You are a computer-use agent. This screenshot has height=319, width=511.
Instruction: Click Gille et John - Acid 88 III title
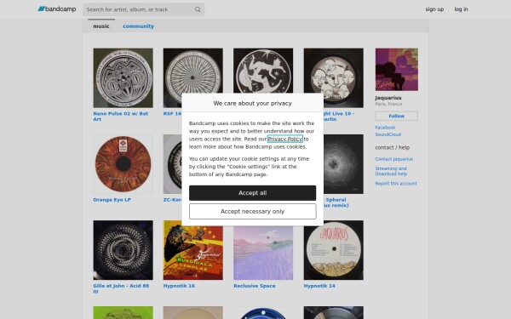[x=121, y=288]
